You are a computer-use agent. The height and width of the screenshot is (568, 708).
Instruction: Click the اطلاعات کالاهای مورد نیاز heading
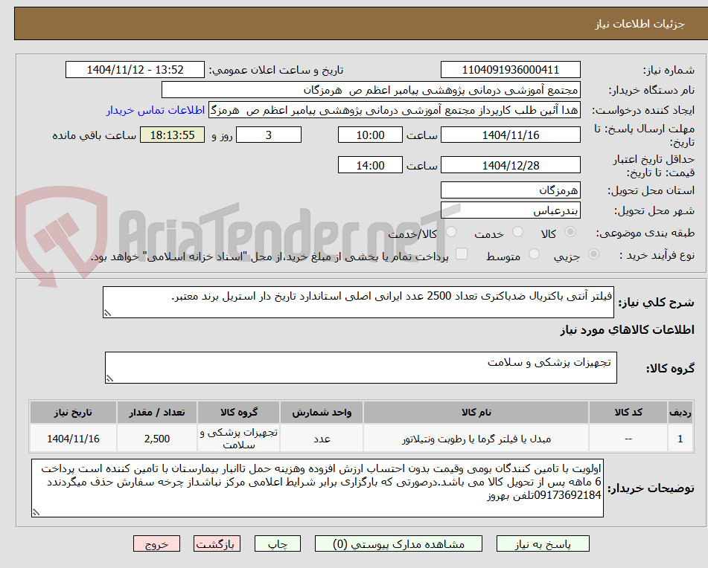[627, 330]
